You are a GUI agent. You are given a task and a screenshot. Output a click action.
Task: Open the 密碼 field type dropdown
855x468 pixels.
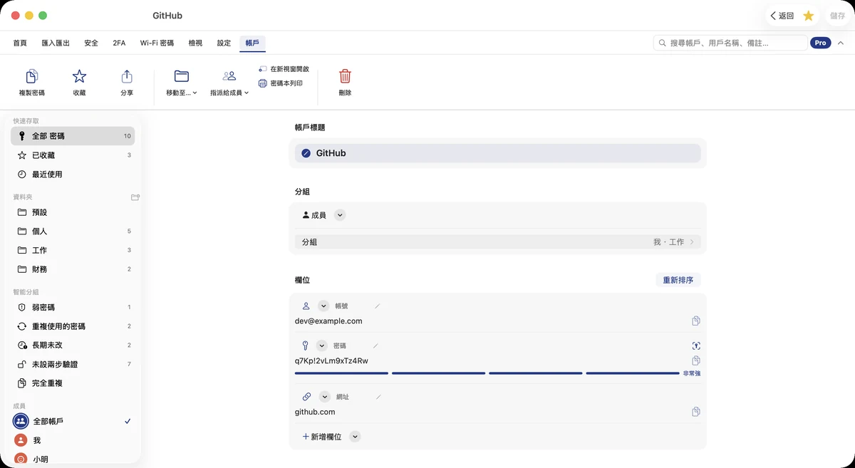point(321,345)
